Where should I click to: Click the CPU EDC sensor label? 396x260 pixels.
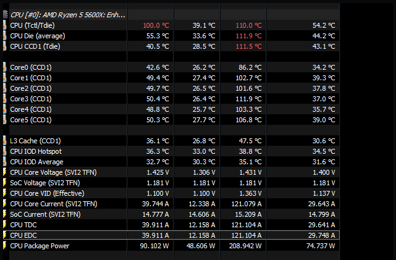pos(23,235)
